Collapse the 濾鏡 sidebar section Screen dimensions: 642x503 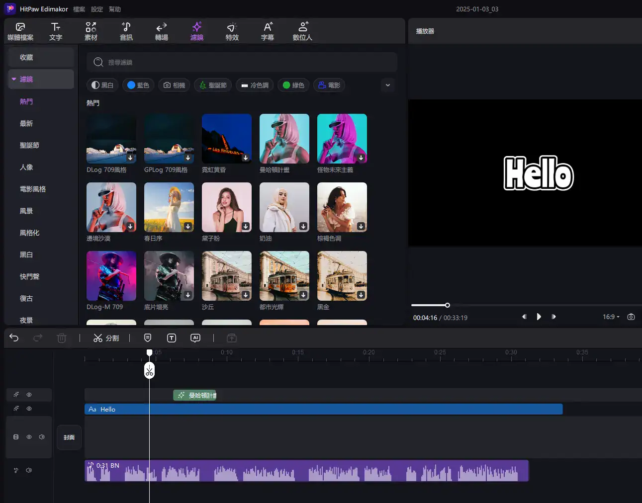14,79
